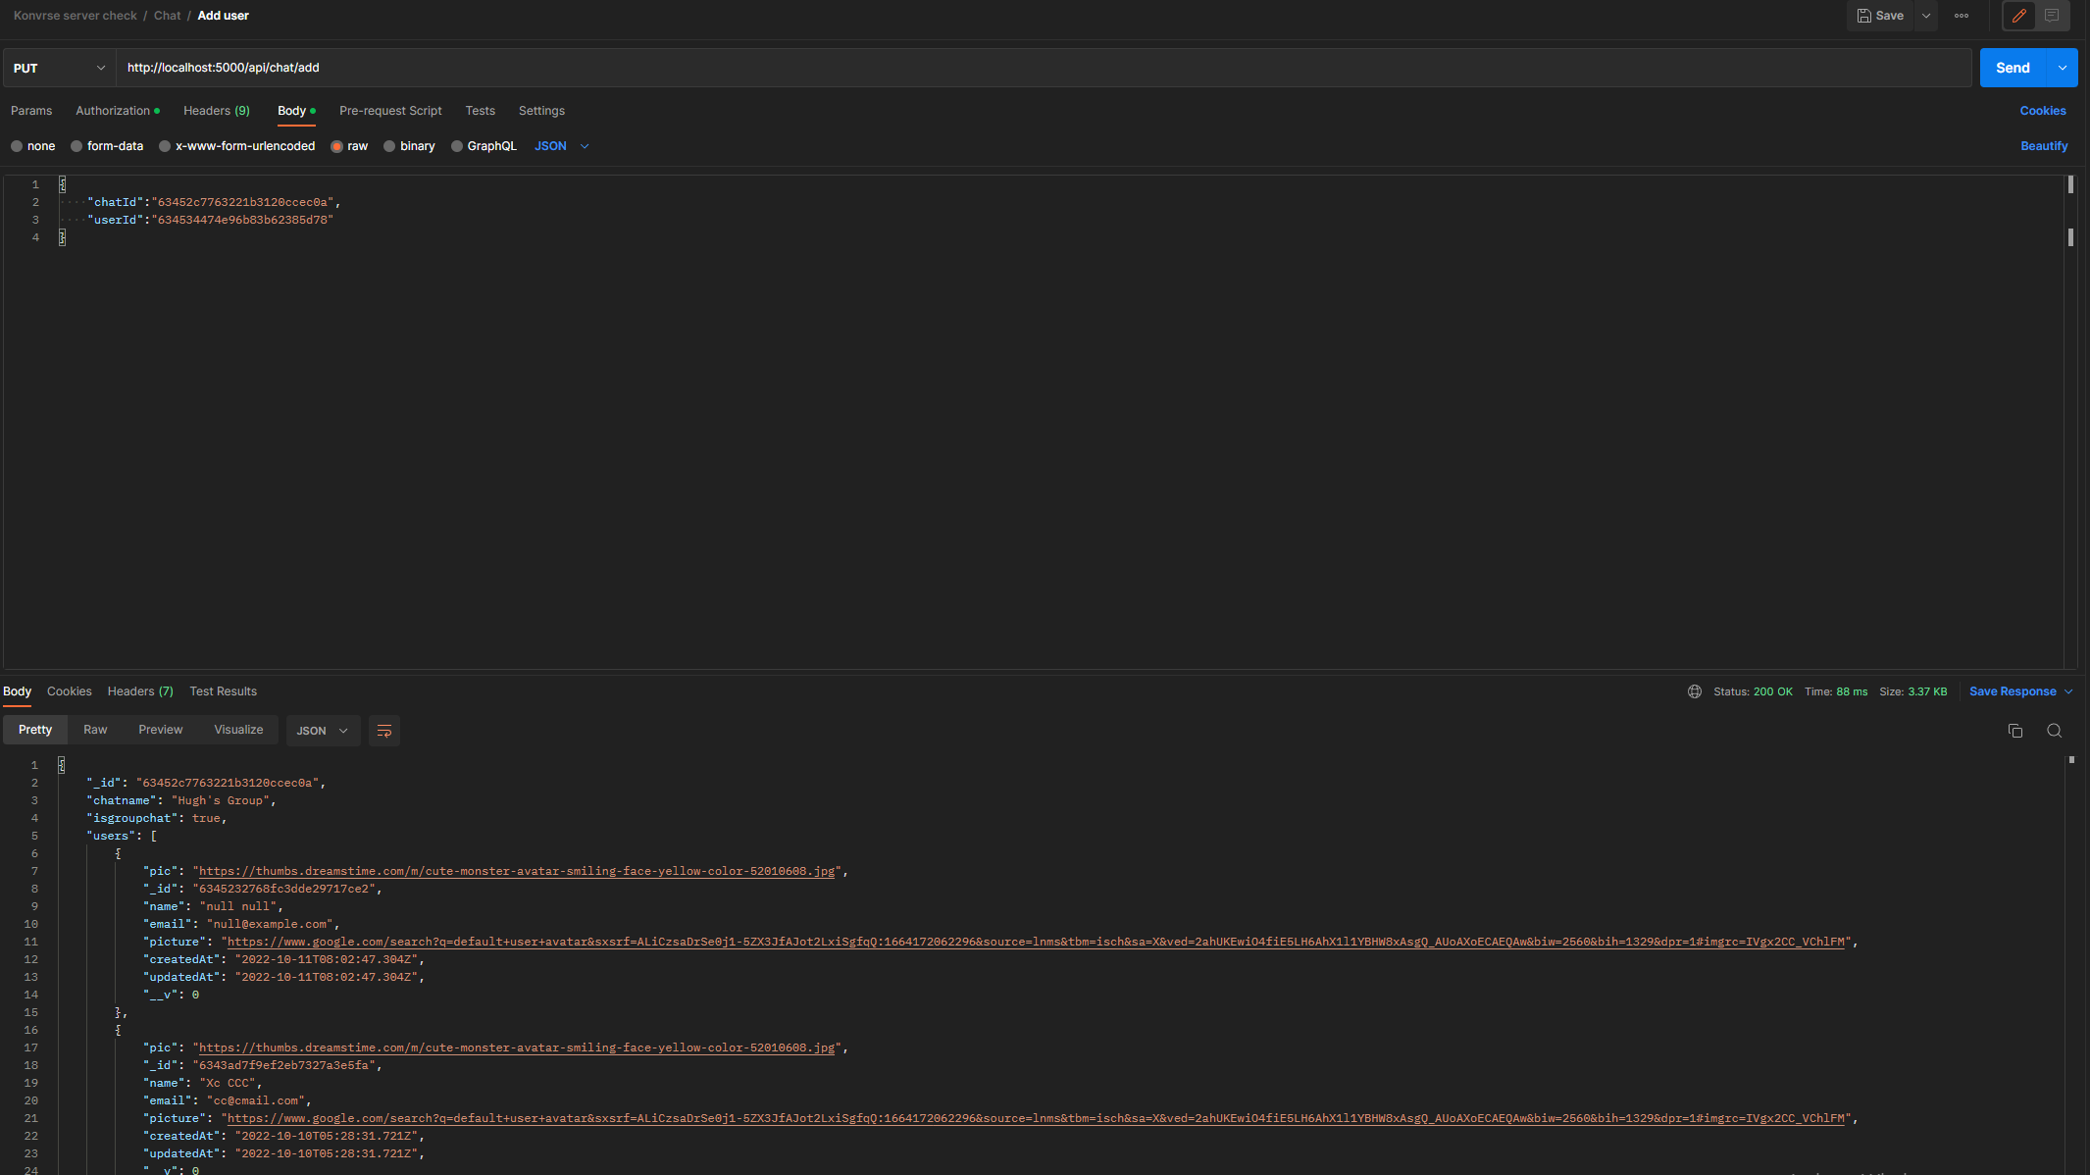The image size is (2090, 1175).
Task: Expand the Save dropdown arrow
Action: 1926,16
